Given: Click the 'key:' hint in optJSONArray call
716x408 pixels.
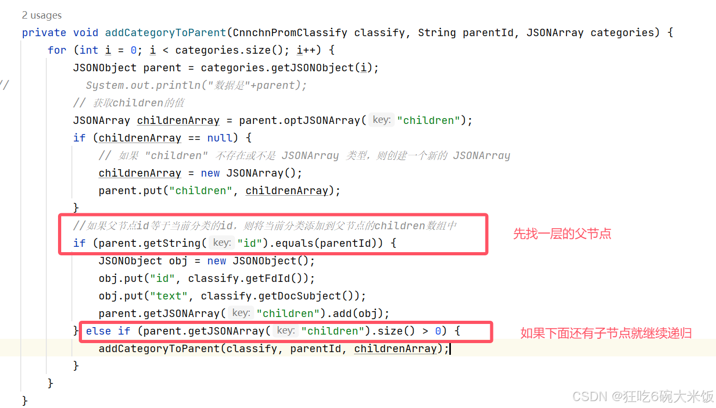Looking at the screenshot, I should (382, 120).
